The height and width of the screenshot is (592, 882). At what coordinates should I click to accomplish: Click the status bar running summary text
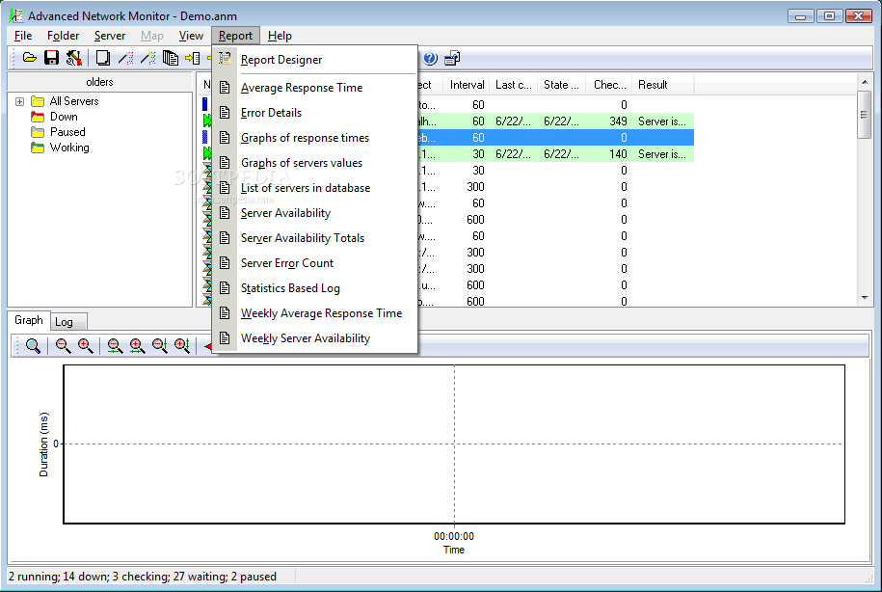point(143,577)
